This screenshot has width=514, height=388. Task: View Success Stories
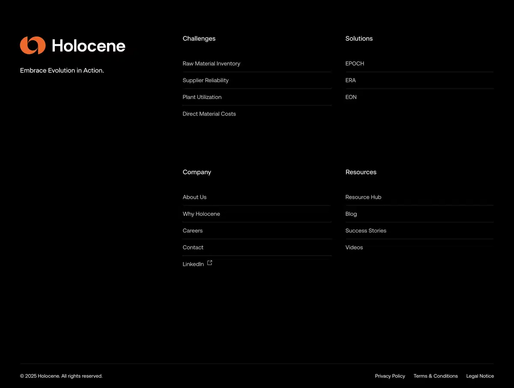(x=366, y=230)
